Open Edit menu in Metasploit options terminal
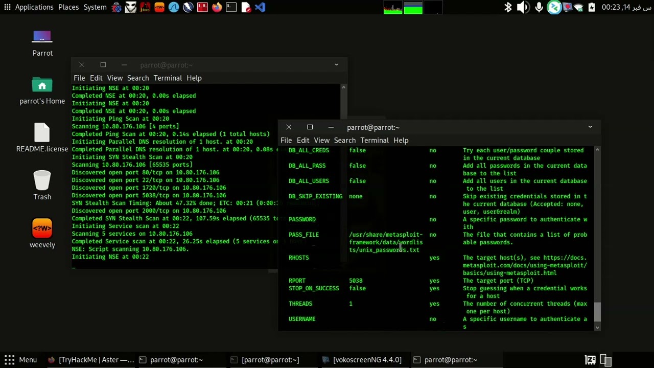The width and height of the screenshot is (654, 368). (303, 140)
